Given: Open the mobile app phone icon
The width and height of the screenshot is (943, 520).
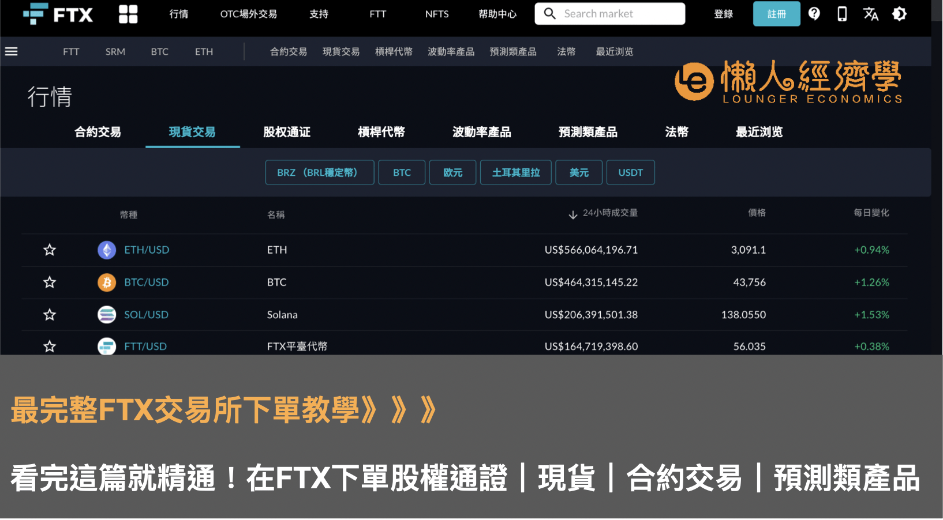Looking at the screenshot, I should tap(842, 14).
